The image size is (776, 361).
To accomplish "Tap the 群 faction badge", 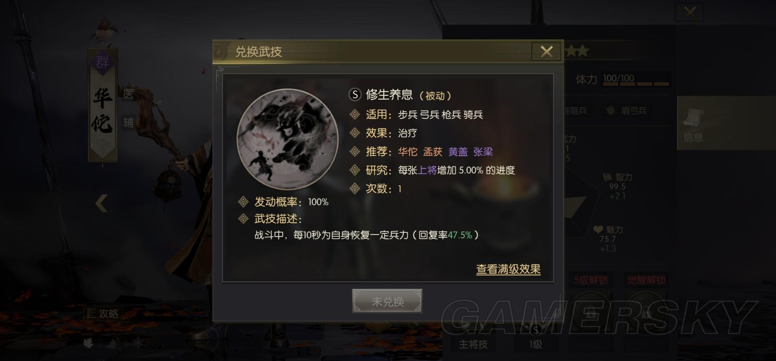I will pyautogui.click(x=102, y=63).
